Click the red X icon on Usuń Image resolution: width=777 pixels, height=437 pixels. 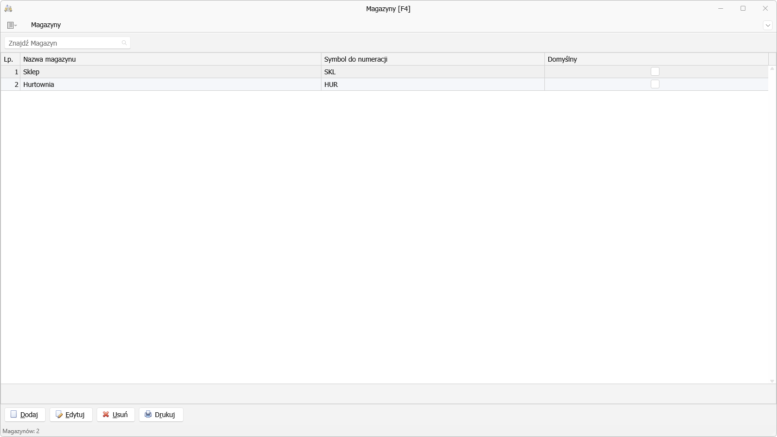[x=106, y=414]
